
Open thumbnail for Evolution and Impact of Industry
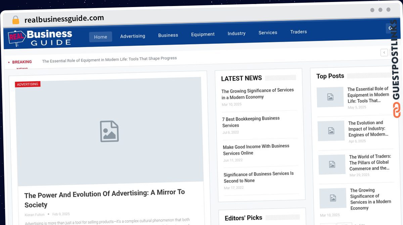tap(331, 131)
